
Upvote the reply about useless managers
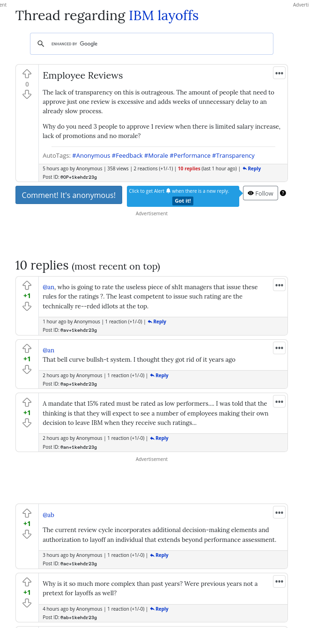pos(27,285)
